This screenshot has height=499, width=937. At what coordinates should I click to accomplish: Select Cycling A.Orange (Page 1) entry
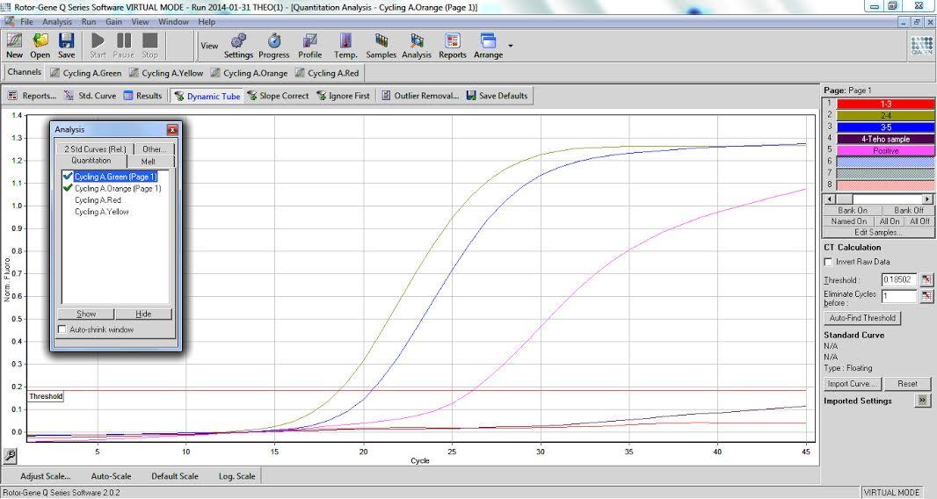coord(118,188)
